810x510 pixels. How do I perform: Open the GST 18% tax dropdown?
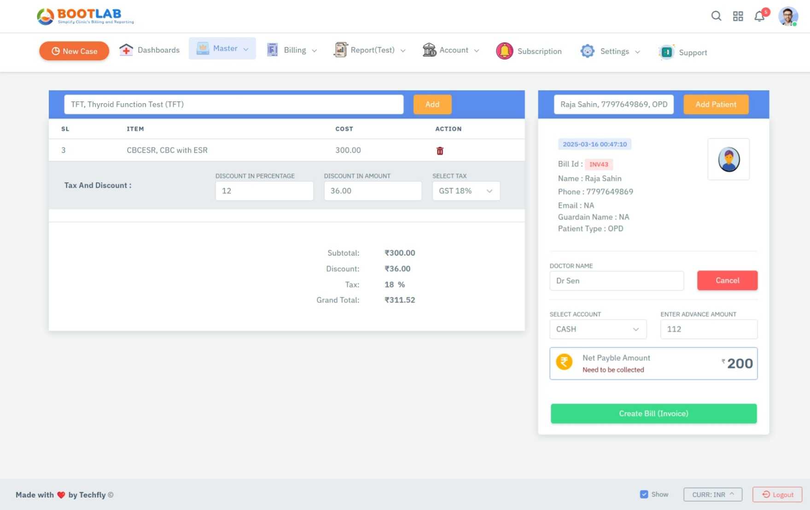(466, 191)
